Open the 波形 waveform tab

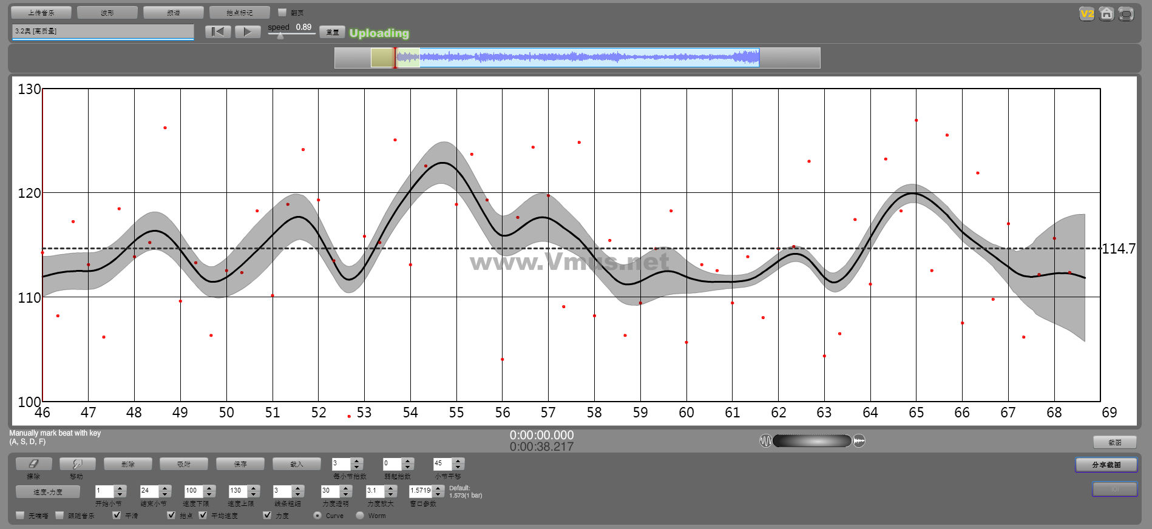point(107,13)
